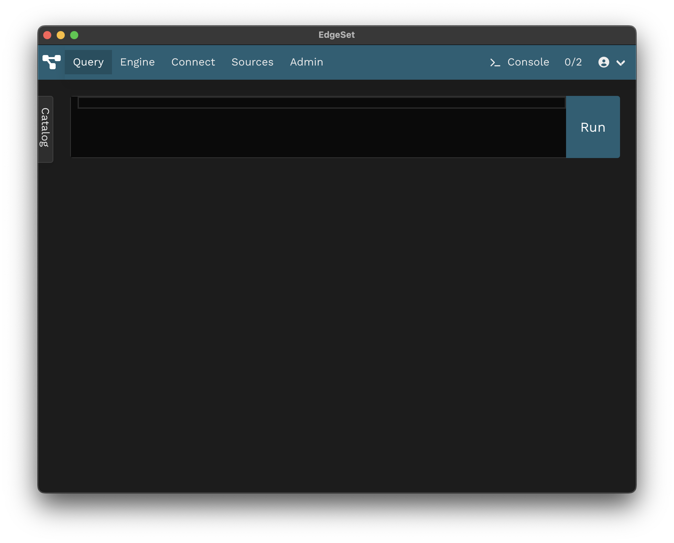
Task: Open the Connect menu
Action: point(193,62)
